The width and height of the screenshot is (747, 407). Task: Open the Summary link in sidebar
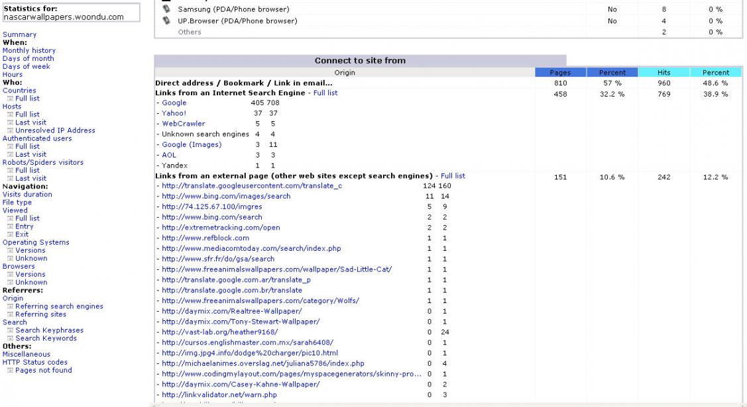(x=19, y=34)
